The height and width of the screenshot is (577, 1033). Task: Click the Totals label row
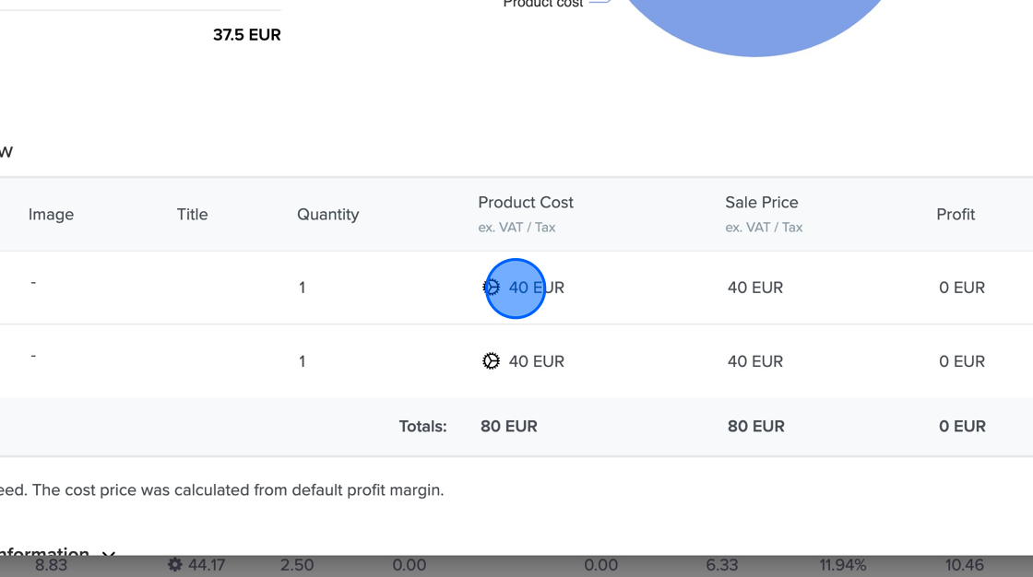tap(422, 426)
